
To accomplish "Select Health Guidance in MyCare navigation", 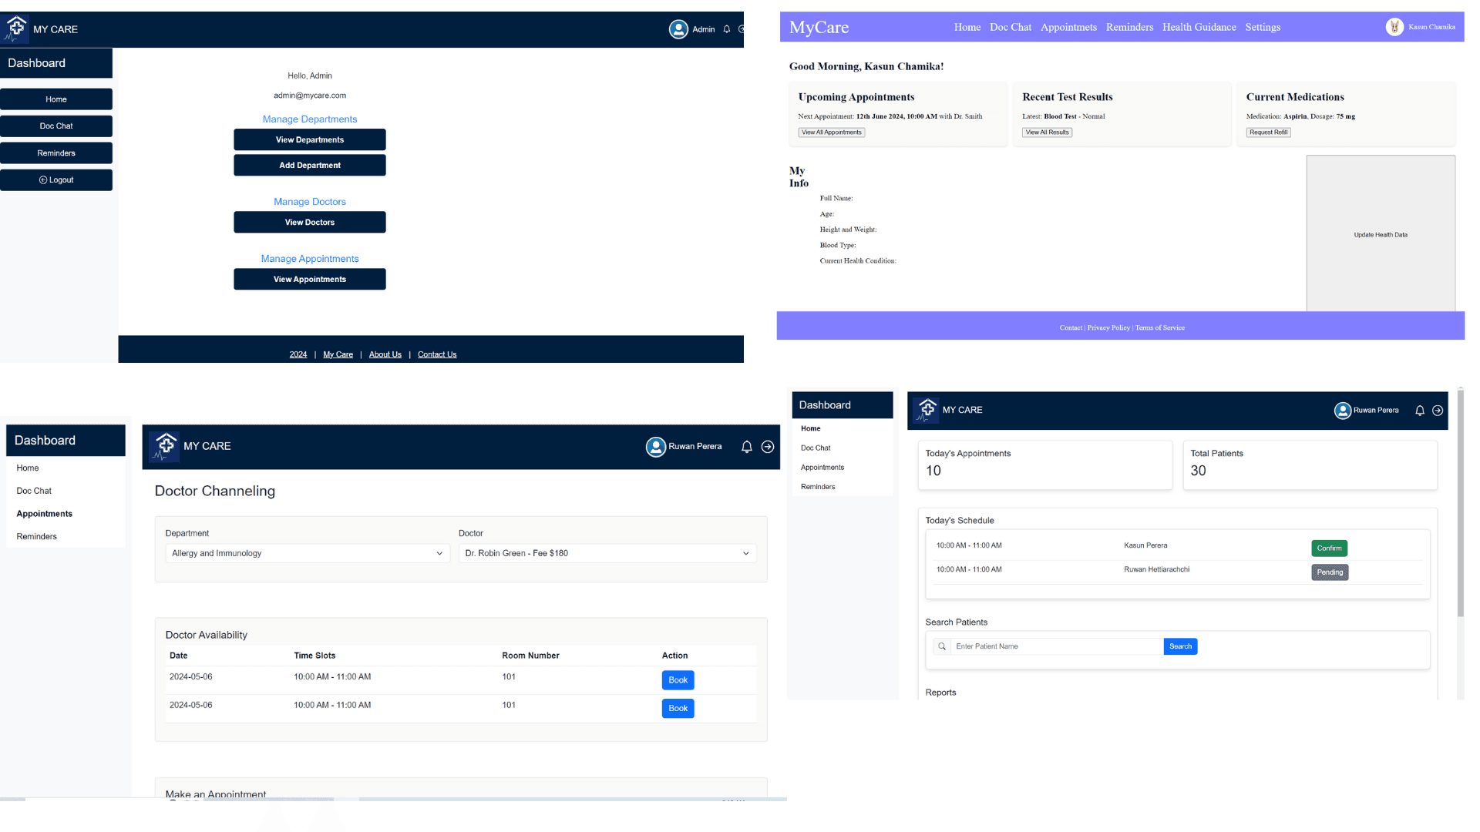I will pos(1199,26).
